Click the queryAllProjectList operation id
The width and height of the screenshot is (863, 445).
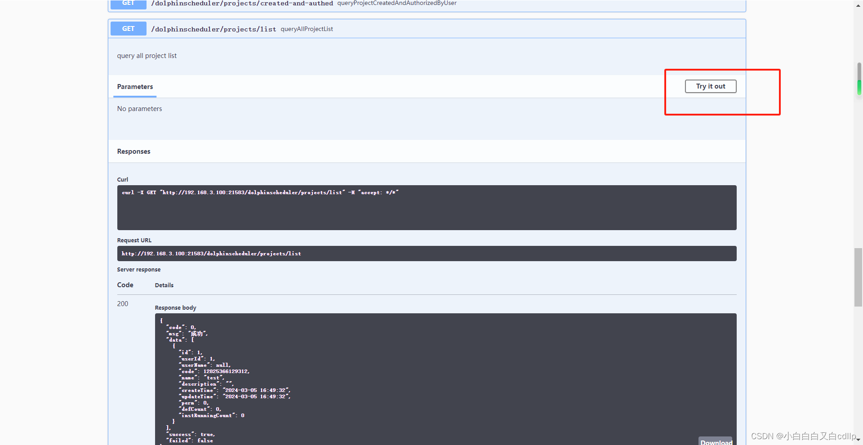pos(307,29)
